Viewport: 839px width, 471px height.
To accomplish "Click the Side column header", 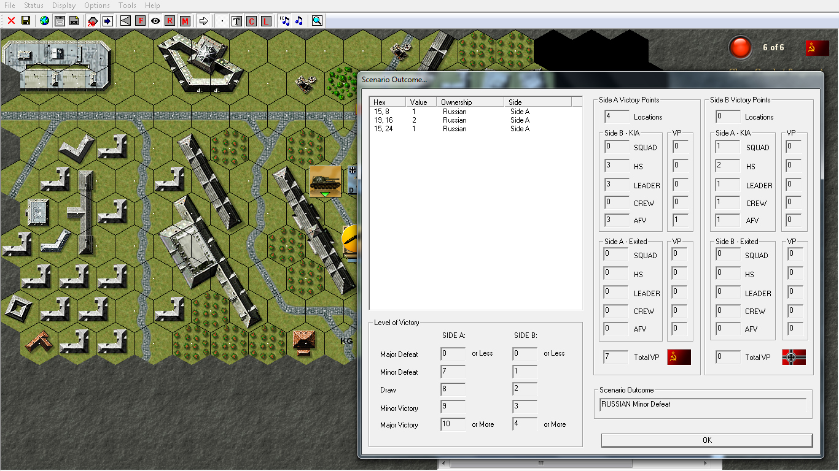I will click(538, 102).
